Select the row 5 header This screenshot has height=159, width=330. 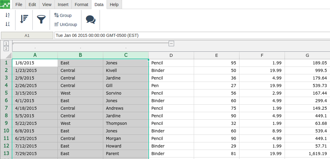6,93
